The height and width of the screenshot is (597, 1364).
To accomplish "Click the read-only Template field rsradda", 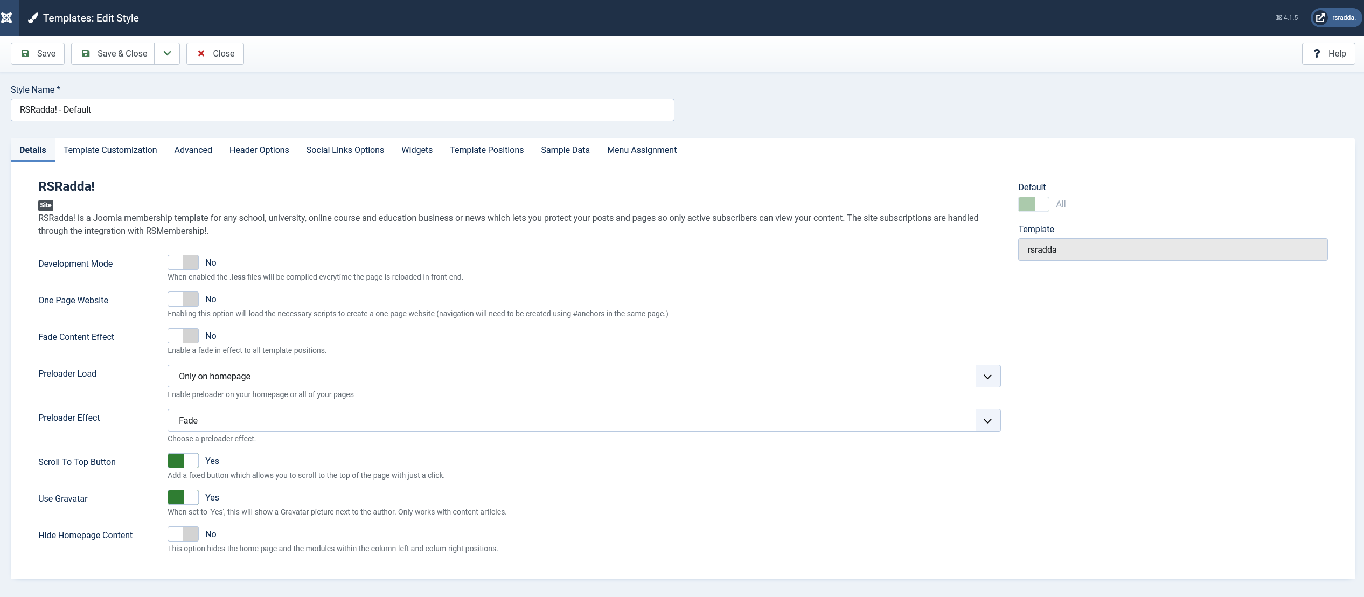I will [1173, 249].
